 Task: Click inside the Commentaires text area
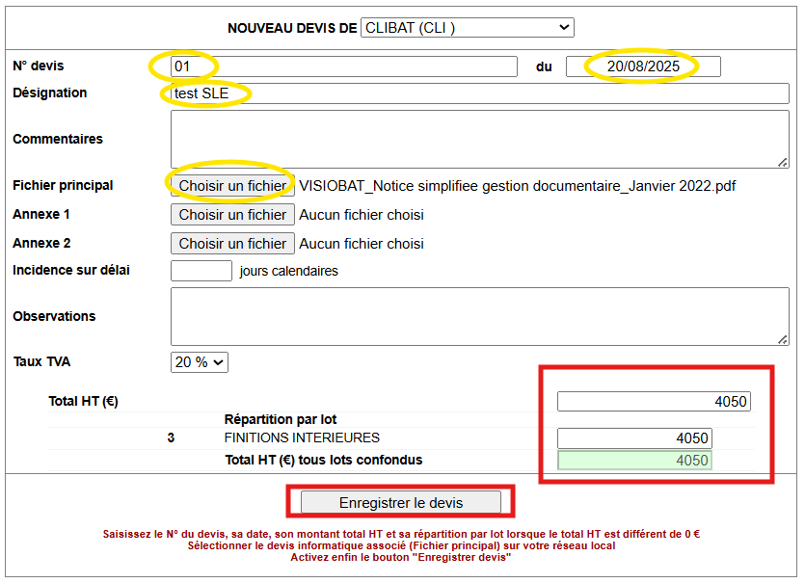click(479, 139)
